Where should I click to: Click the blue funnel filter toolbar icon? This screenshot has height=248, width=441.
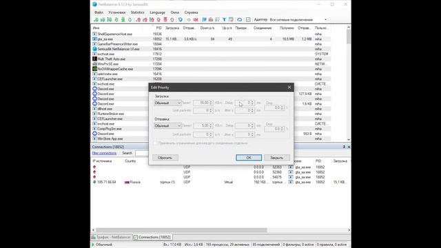(224, 20)
